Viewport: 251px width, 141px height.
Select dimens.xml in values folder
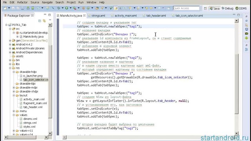tap(30, 119)
